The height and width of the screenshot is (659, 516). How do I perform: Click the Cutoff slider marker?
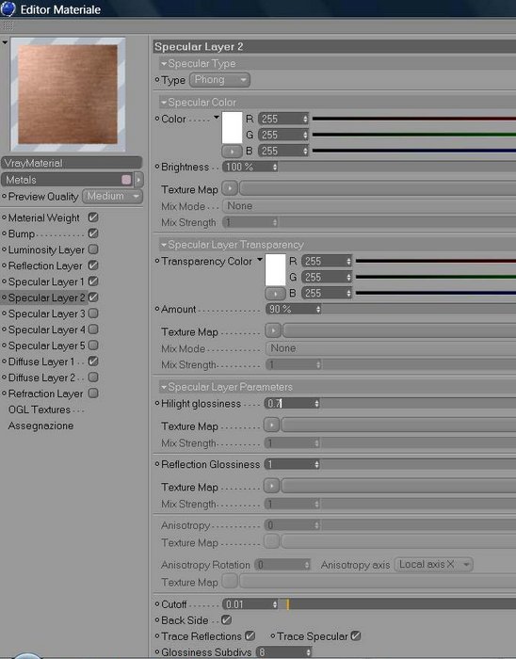288,604
